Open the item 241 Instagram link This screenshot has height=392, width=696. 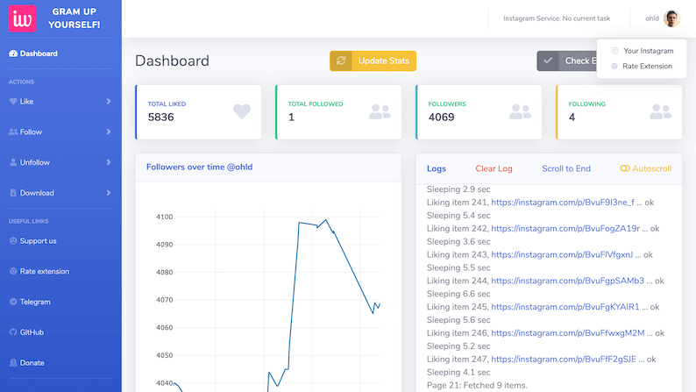[563, 203]
